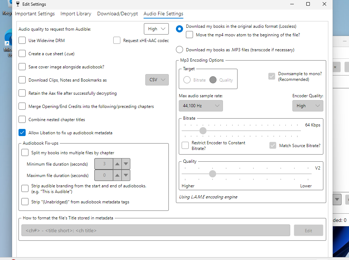Select the Quality target radio button
This screenshot has width=349, height=260.
click(x=213, y=80)
